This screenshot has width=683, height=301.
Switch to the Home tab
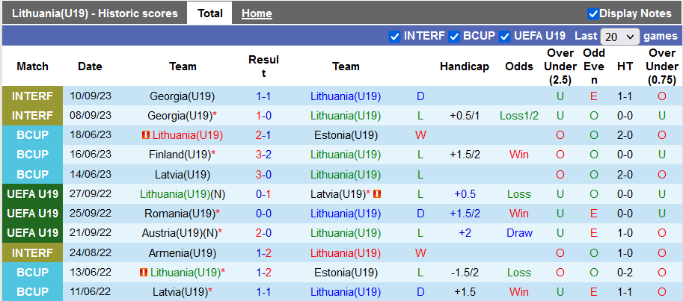point(257,13)
